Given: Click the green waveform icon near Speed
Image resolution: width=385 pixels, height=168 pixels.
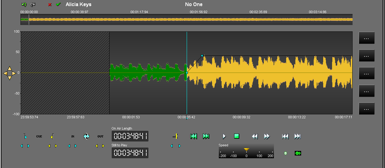Looking at the screenshot, I should tap(298, 153).
